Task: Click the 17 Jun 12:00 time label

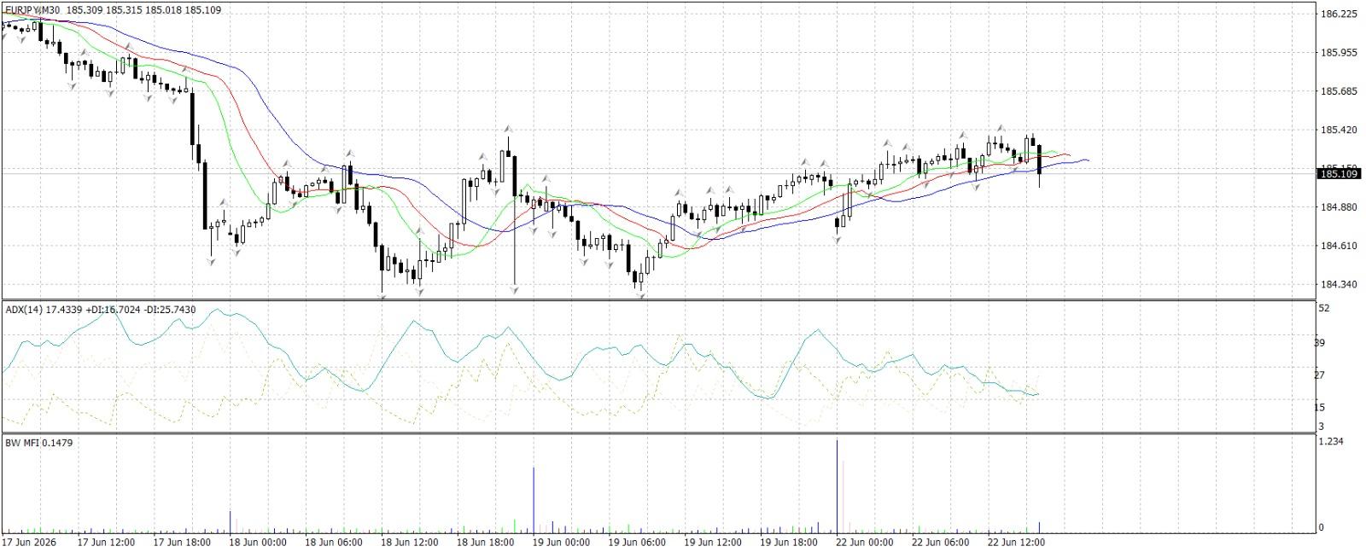Action: pos(106,543)
